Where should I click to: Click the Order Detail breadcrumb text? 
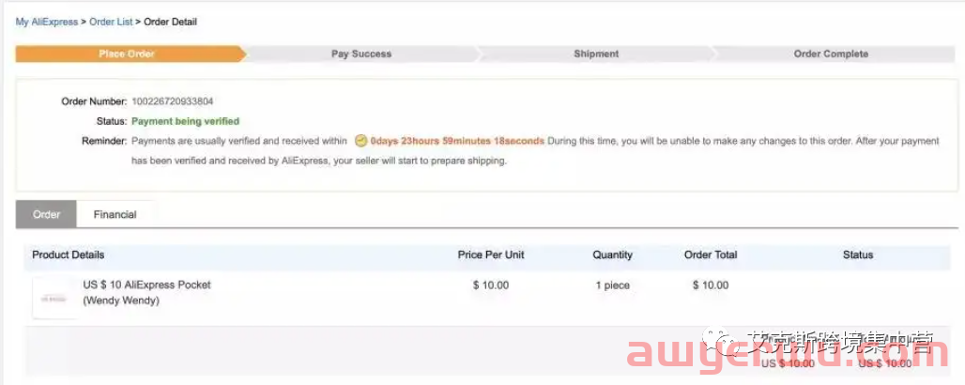(x=171, y=22)
